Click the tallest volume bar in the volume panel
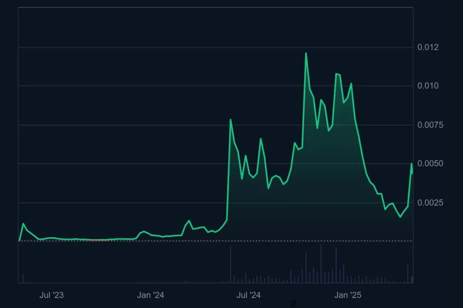 coord(321,263)
